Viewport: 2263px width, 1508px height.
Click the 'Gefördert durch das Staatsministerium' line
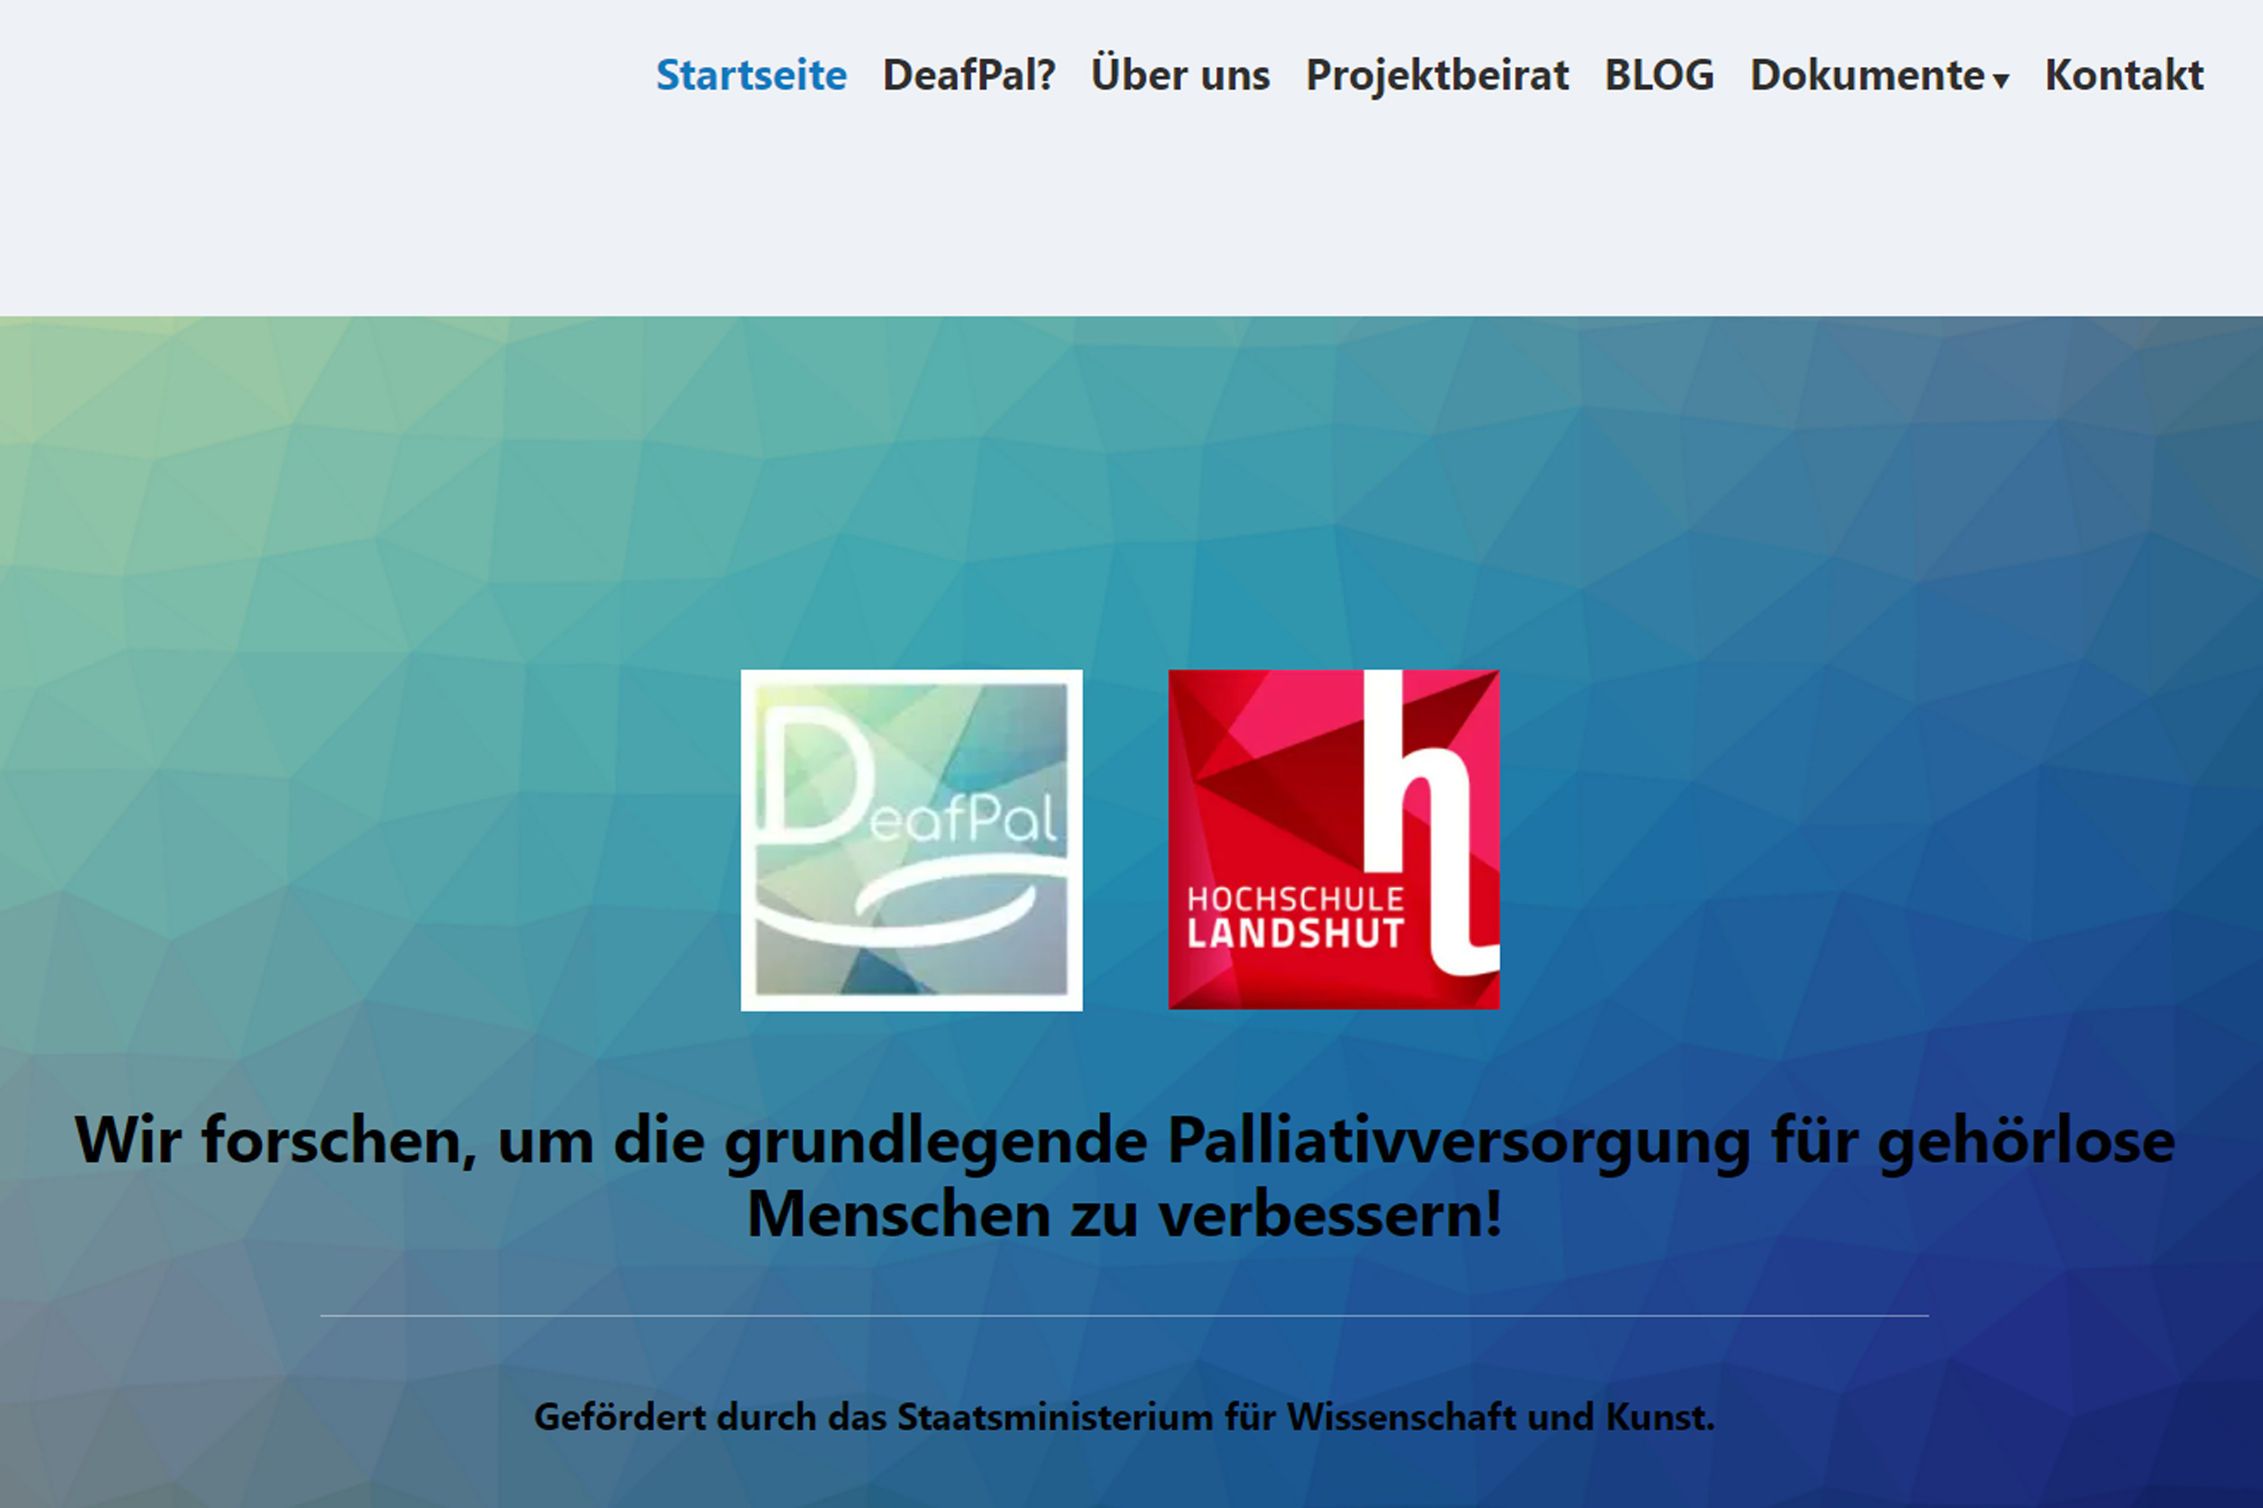[1124, 1417]
